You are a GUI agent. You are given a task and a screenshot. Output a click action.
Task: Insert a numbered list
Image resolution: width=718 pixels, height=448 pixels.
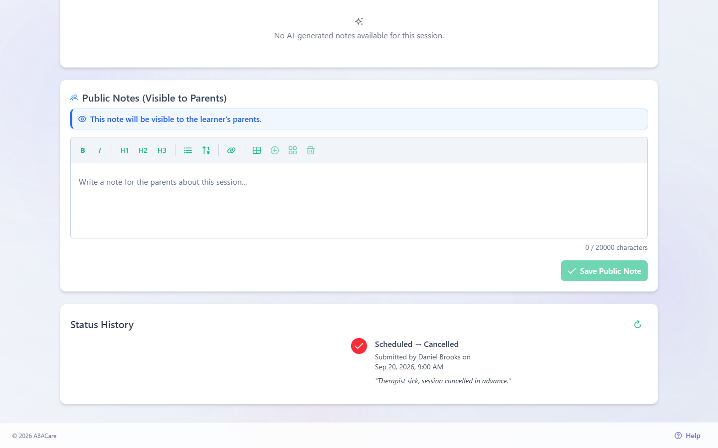pos(206,150)
